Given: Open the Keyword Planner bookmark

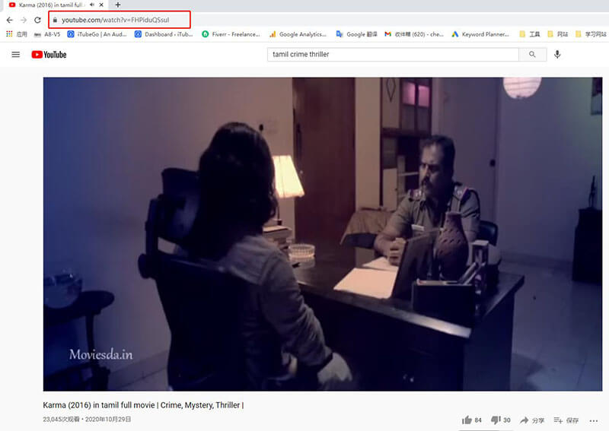Looking at the screenshot, I should (480, 34).
